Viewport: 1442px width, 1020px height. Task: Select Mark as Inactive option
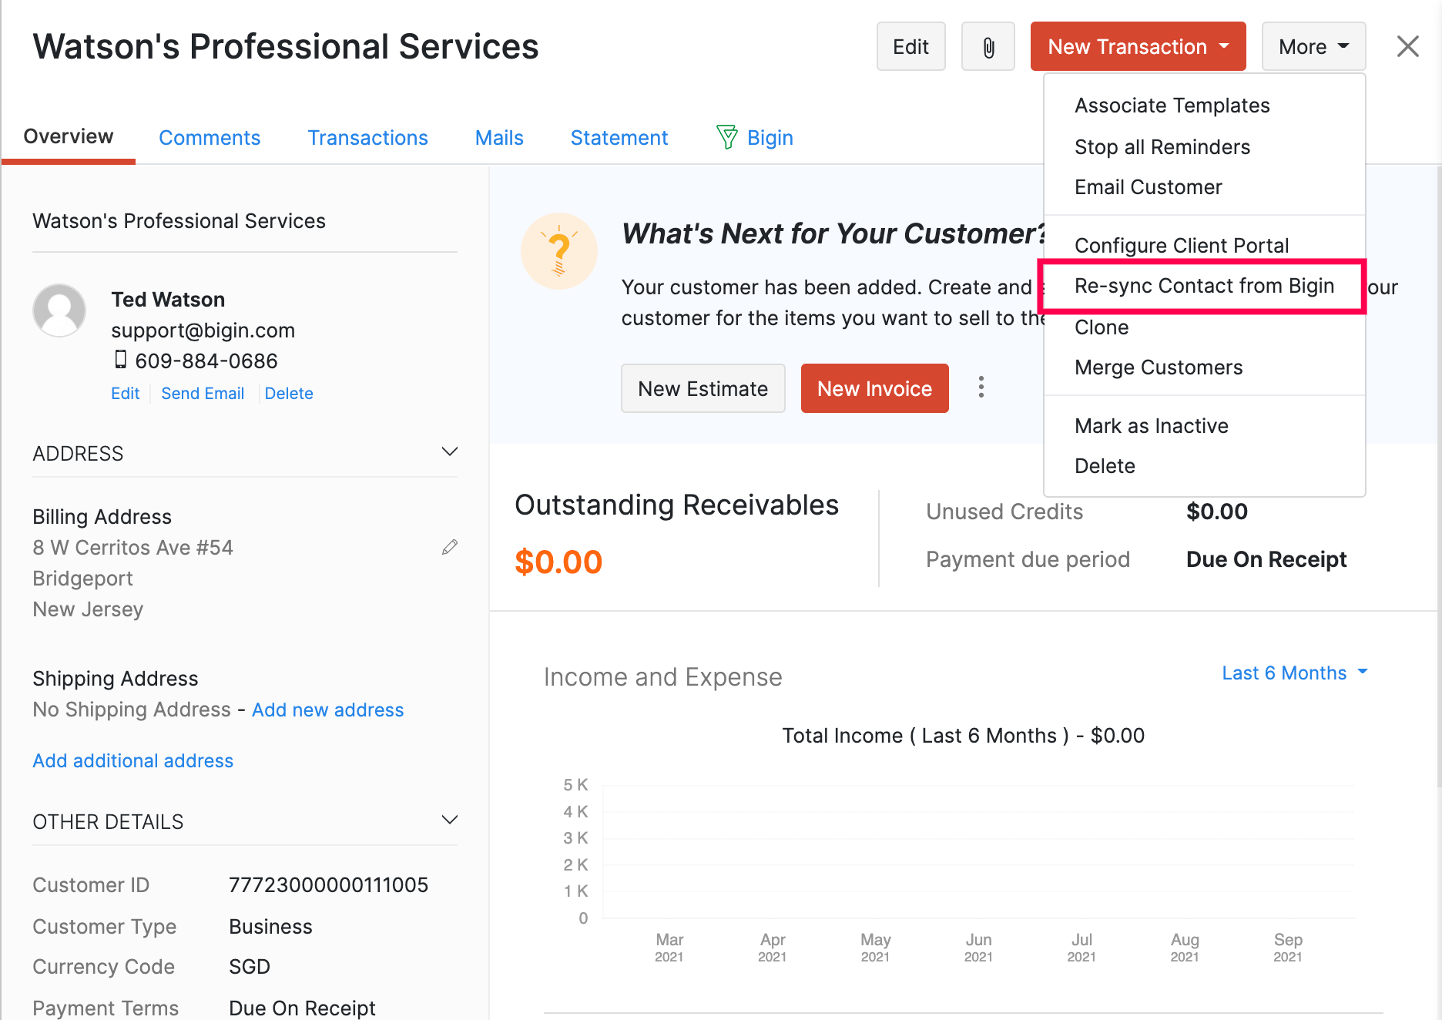coord(1151,426)
